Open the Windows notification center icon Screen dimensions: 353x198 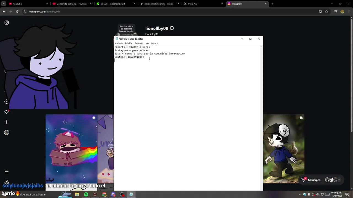click(347, 195)
